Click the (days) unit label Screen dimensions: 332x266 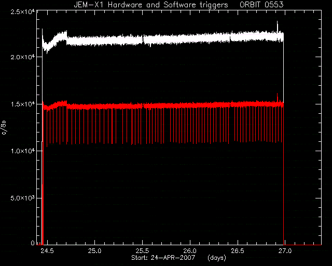(x=217, y=258)
